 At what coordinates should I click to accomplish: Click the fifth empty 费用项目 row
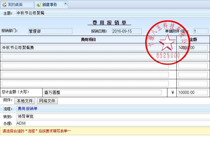85,83
